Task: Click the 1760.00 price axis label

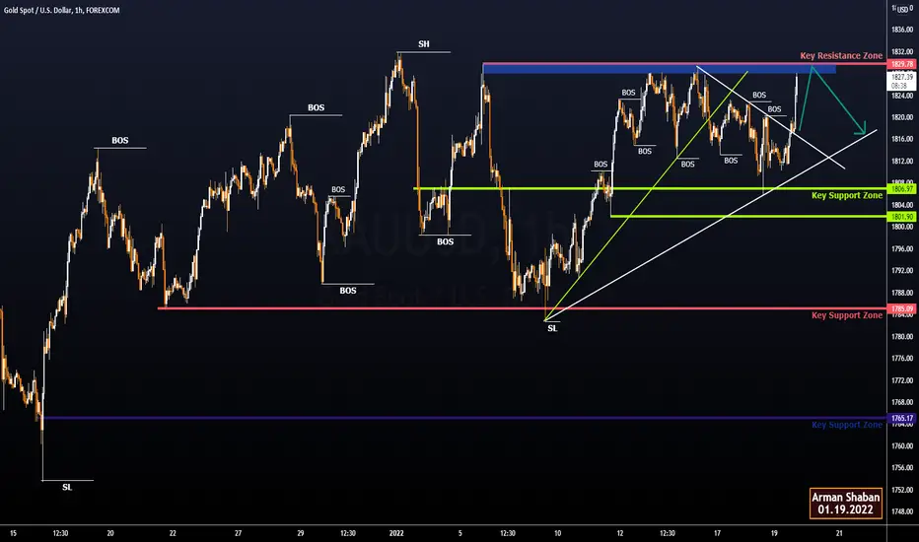Action: [x=902, y=445]
